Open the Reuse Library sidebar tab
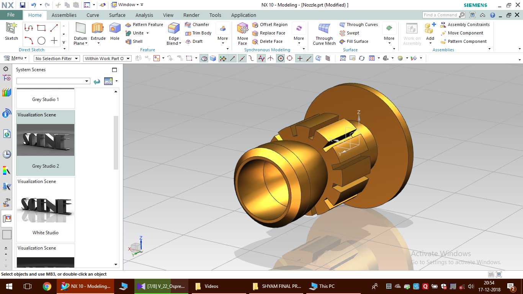 7,92
